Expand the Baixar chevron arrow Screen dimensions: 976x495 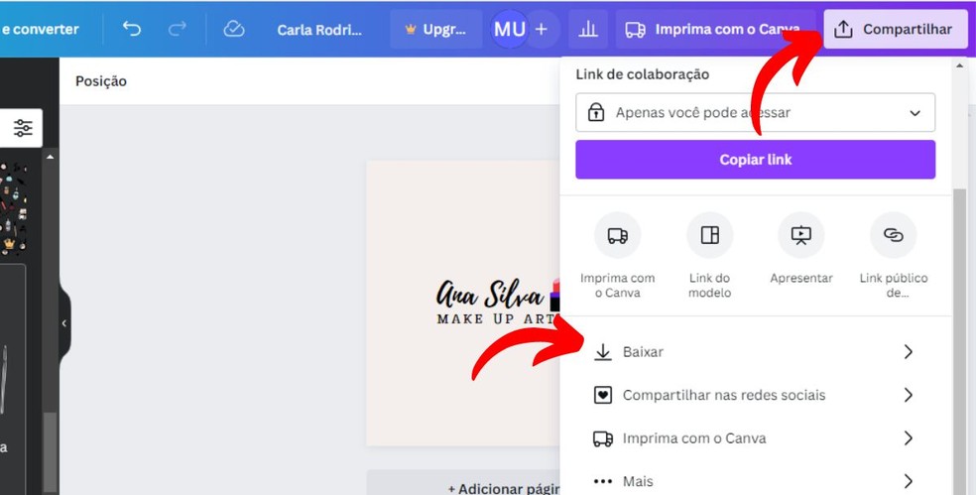909,352
